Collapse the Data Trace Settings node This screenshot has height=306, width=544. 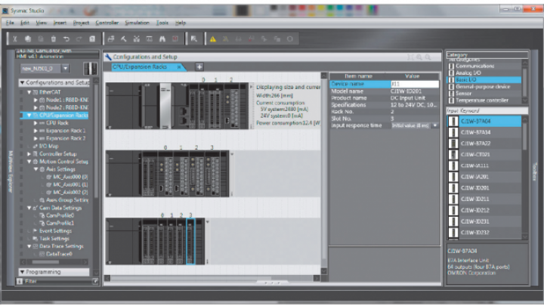(x=29, y=246)
